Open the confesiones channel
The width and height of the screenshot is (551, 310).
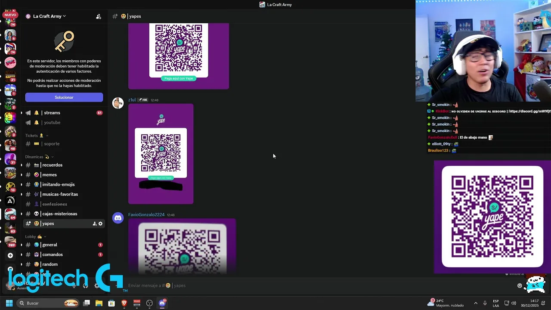click(x=63, y=204)
